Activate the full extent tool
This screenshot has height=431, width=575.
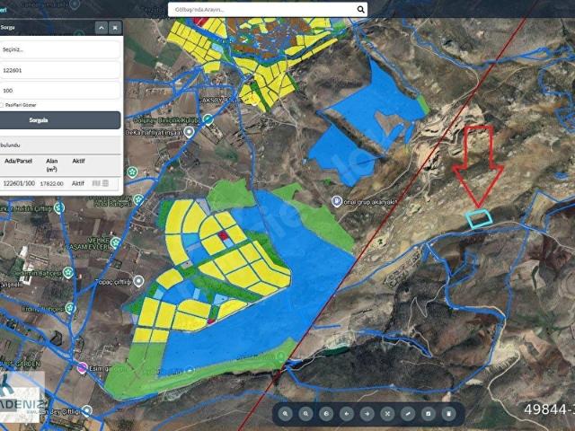coord(387,414)
